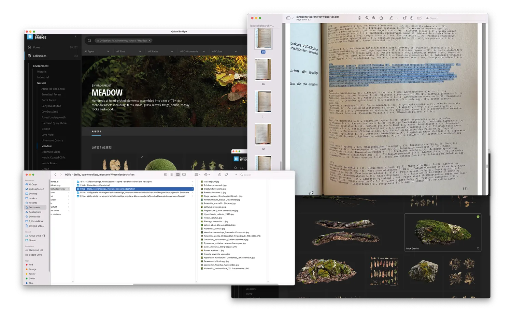The height and width of the screenshot is (331, 512).
Task: Open iCloud Drive in Finder sidebar
Action: click(35, 236)
